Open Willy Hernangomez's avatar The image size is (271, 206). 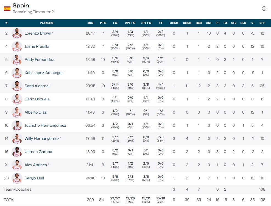17,139
